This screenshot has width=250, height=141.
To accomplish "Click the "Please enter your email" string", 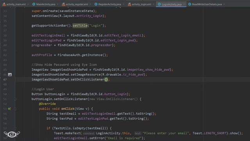I will point(166,133).
